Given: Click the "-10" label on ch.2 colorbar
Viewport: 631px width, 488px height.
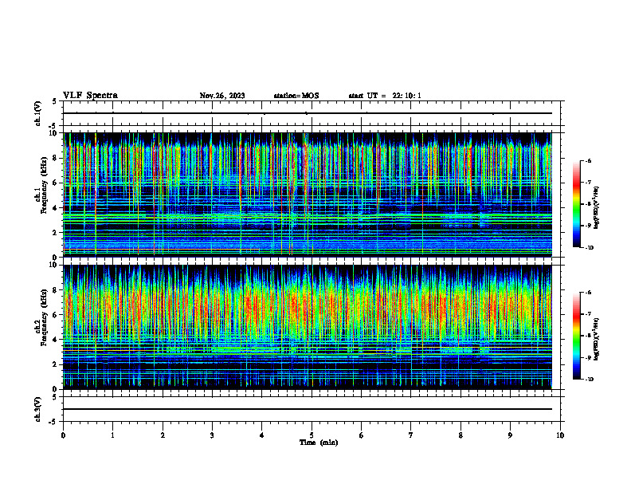Looking at the screenshot, I should [x=589, y=380].
